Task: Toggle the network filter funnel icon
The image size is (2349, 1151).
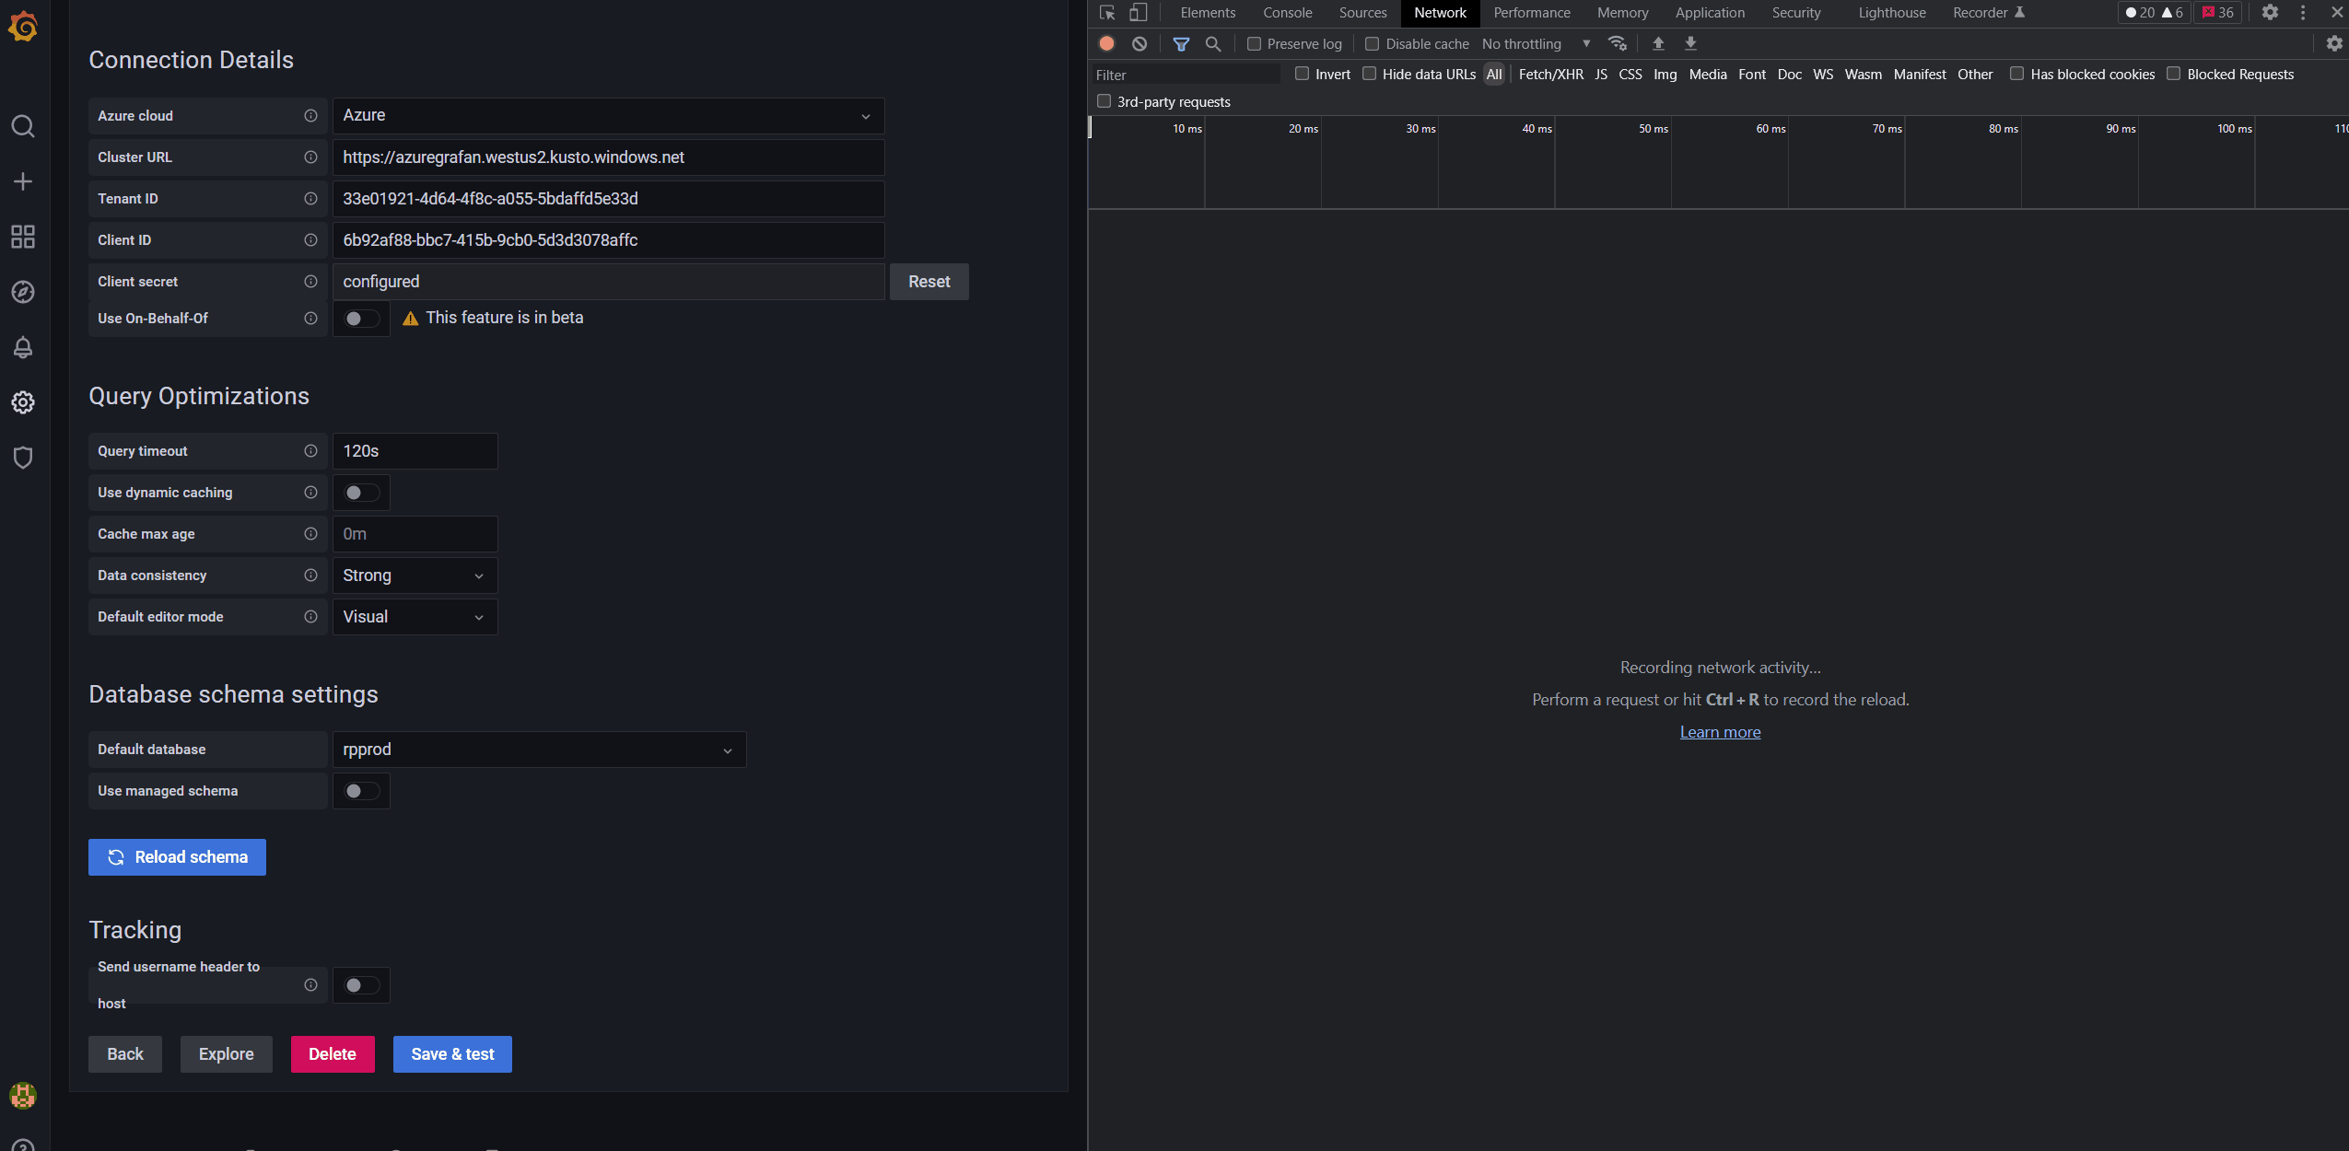Action: coord(1181,43)
